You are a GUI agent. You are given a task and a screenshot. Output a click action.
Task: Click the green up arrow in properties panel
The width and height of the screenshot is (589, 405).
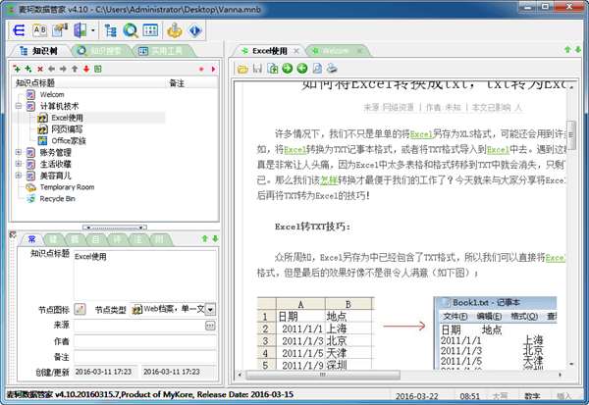pos(205,238)
